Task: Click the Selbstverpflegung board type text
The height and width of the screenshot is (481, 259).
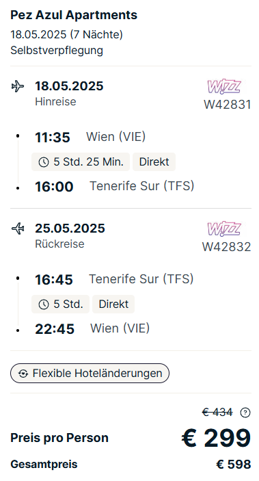Action: [x=57, y=51]
